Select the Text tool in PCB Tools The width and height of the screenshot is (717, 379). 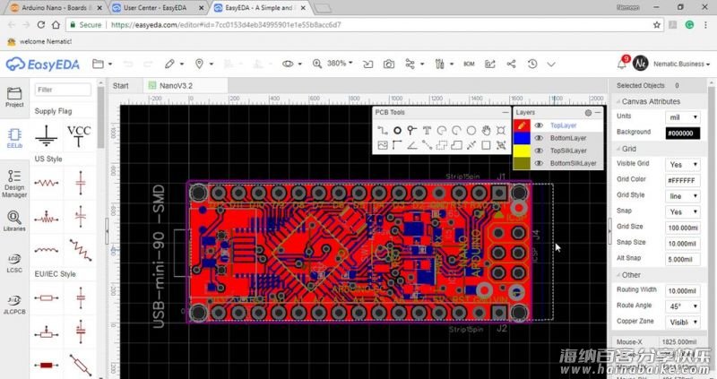pyautogui.click(x=427, y=131)
